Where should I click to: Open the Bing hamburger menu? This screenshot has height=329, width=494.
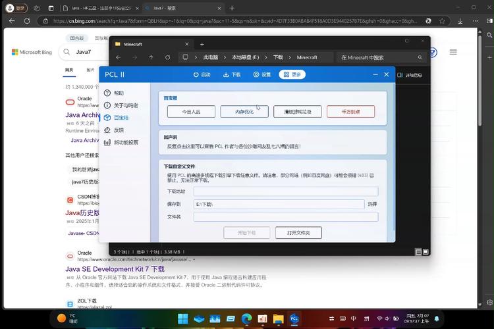coord(453,52)
